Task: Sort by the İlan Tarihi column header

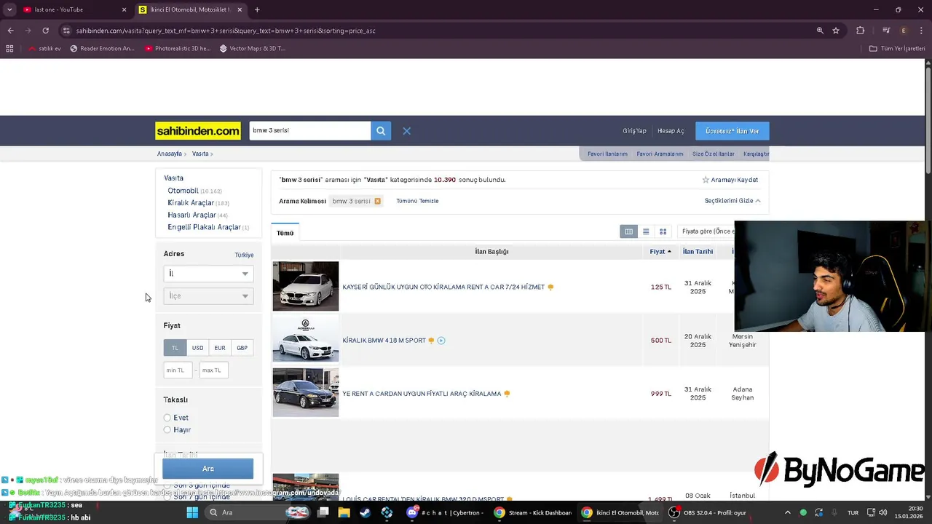Action: point(698,252)
